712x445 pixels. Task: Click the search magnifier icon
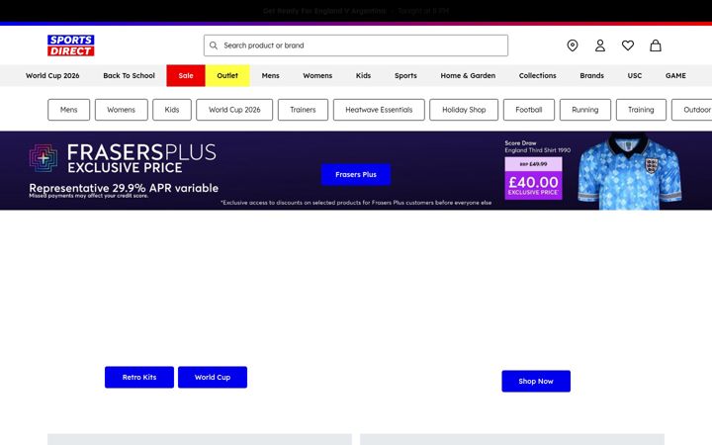point(214,45)
